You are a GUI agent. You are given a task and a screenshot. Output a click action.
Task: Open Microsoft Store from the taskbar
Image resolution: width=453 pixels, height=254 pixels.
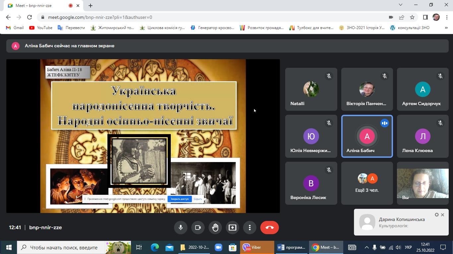[x=233, y=247]
